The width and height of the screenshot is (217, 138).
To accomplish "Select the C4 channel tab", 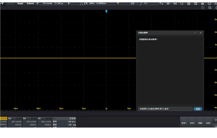I will (x=44, y=118).
